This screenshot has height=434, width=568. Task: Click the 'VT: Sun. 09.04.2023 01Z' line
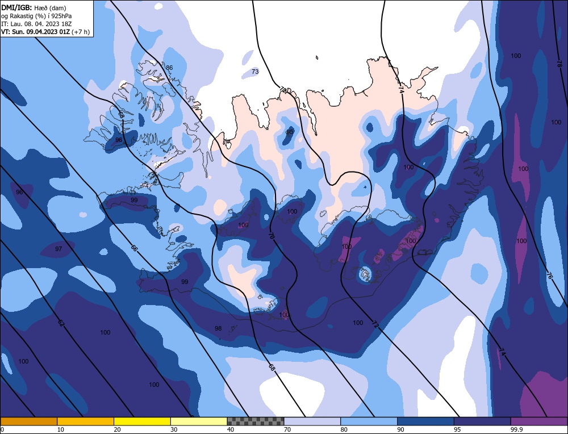click(35, 32)
